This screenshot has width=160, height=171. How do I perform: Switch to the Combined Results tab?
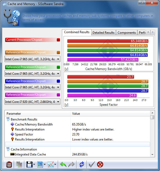coord(77,32)
